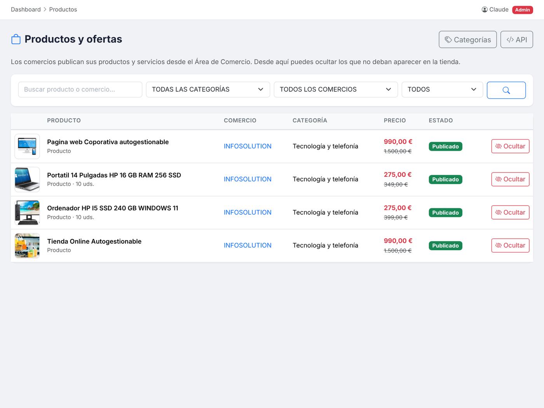Click the ESTADO column header
This screenshot has height=408, width=544.
click(x=441, y=120)
